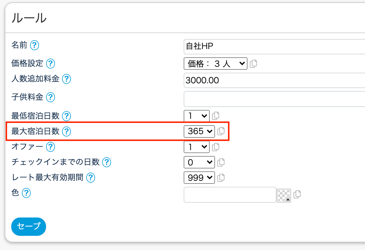Click the help icon next to 名前
Image resolution: width=365 pixels, height=250 pixels.
pyautogui.click(x=35, y=45)
